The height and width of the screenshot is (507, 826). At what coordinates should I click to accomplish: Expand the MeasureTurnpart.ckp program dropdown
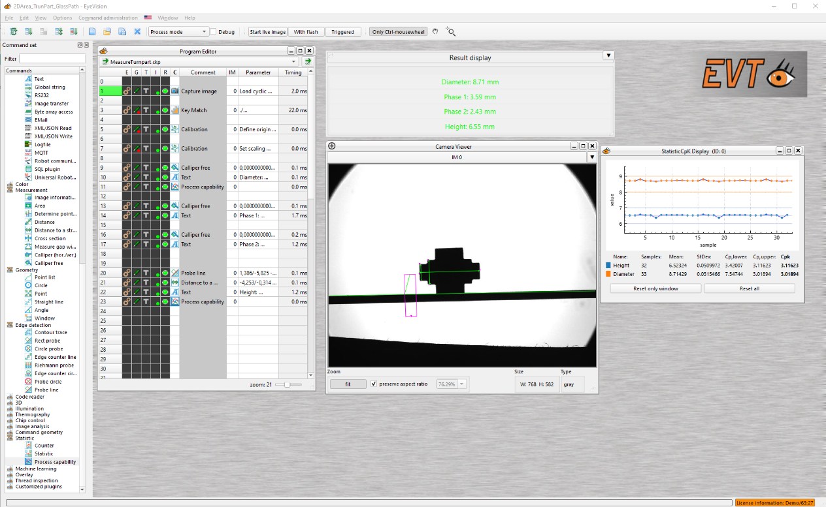[x=293, y=61]
